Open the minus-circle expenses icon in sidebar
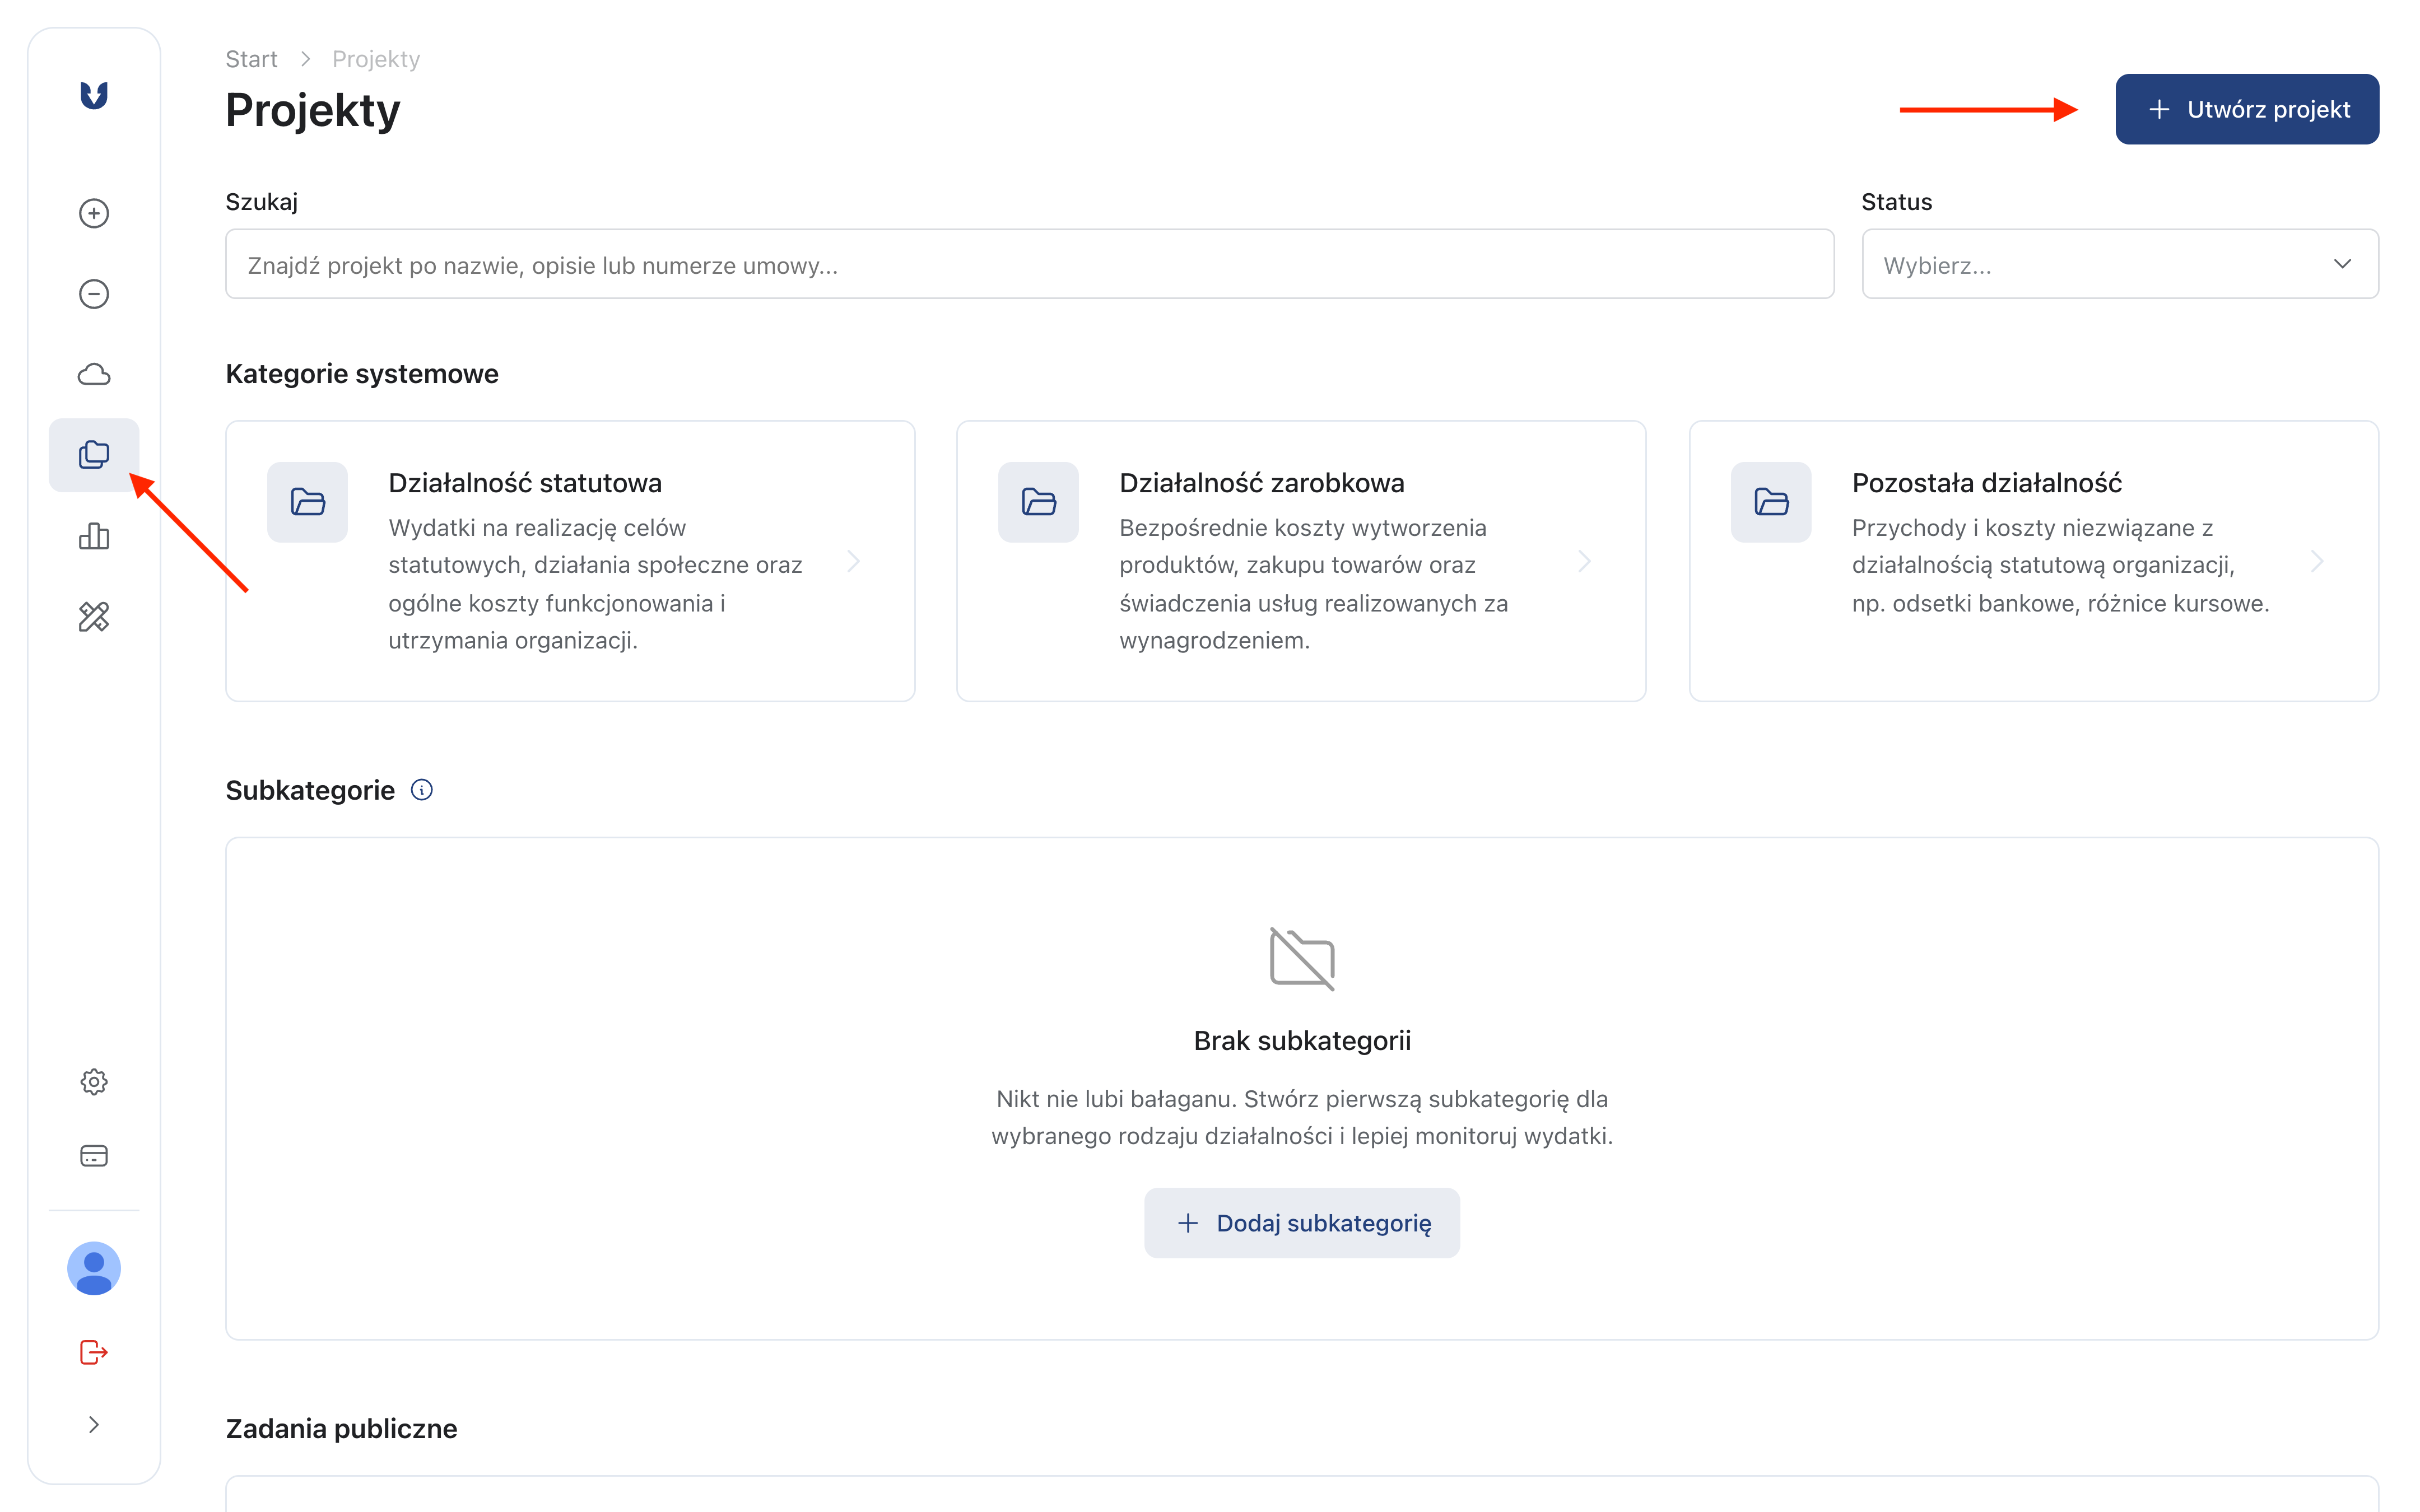Viewport: 2420px width, 1512px height. (94, 294)
